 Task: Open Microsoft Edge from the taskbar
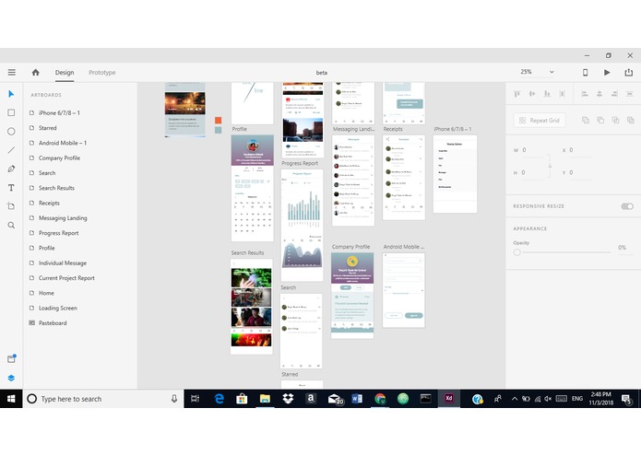coord(220,399)
